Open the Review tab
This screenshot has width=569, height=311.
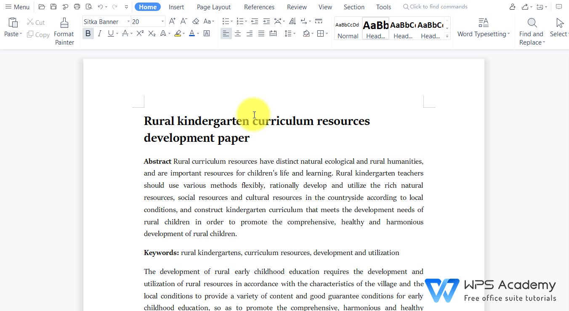tap(297, 7)
